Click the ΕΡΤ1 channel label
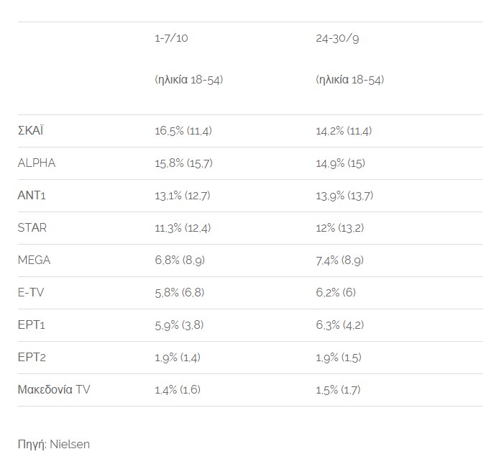 click(x=32, y=325)
